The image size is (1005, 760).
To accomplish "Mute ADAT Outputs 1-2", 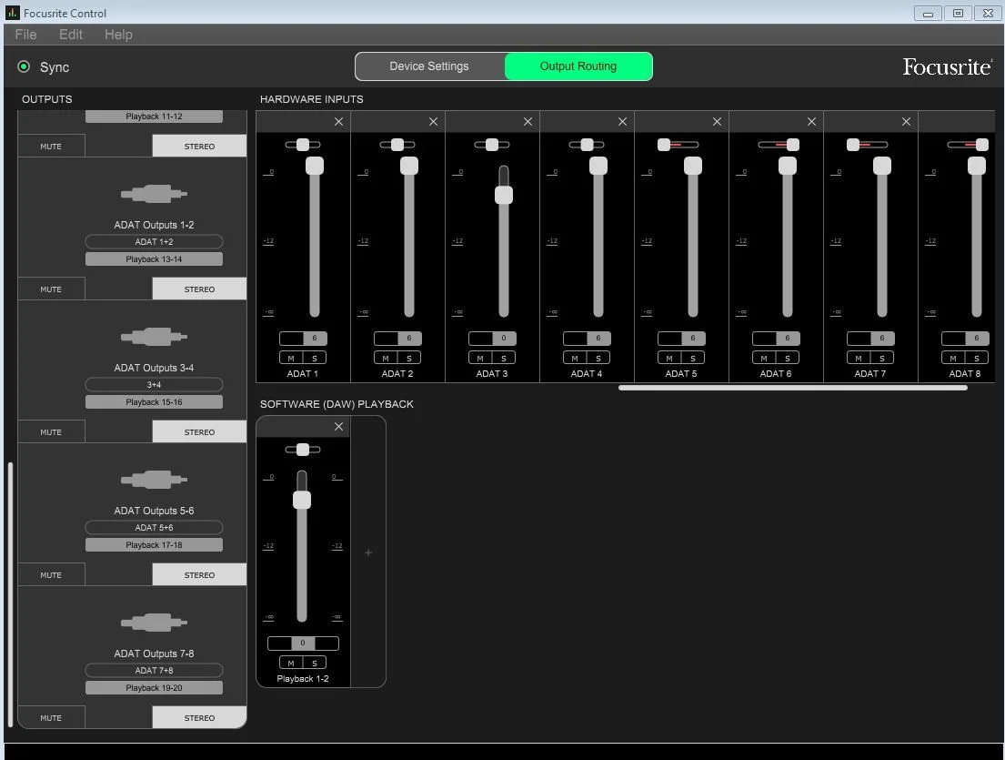I will coord(51,289).
